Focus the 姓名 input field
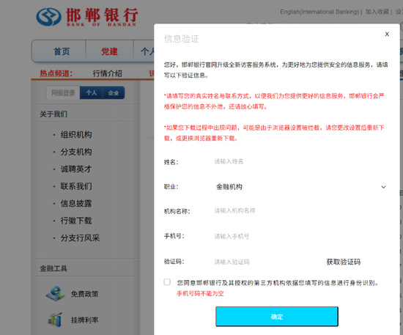 pyautogui.click(x=299, y=161)
